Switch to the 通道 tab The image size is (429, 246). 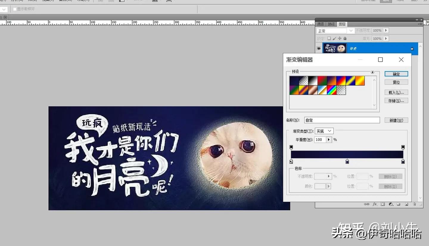(x=320, y=24)
